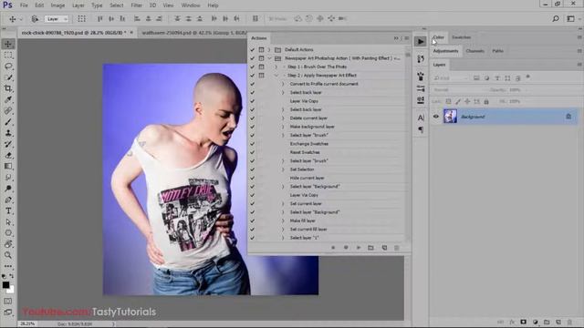Toggle checkmark for Step 1 Brush Over The Photo
584x328 pixels.
coord(252,67)
